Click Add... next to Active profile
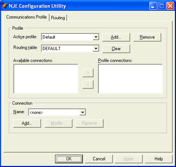 [116, 37]
